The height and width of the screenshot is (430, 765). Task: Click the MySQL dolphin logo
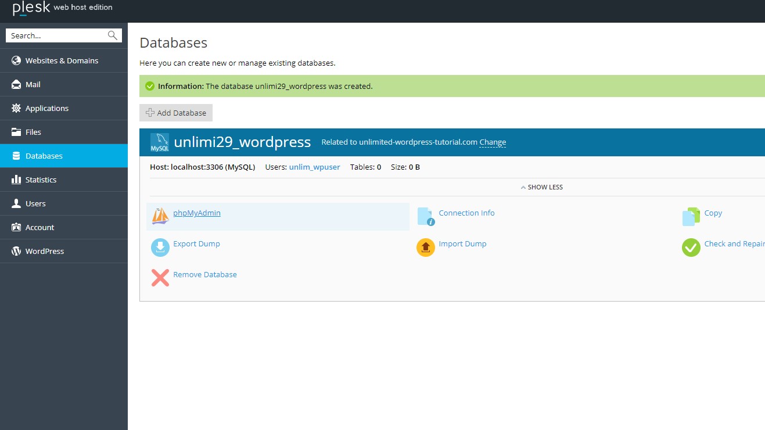159,142
